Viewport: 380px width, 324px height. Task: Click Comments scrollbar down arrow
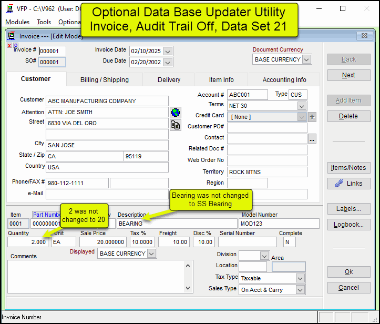tap(188, 288)
